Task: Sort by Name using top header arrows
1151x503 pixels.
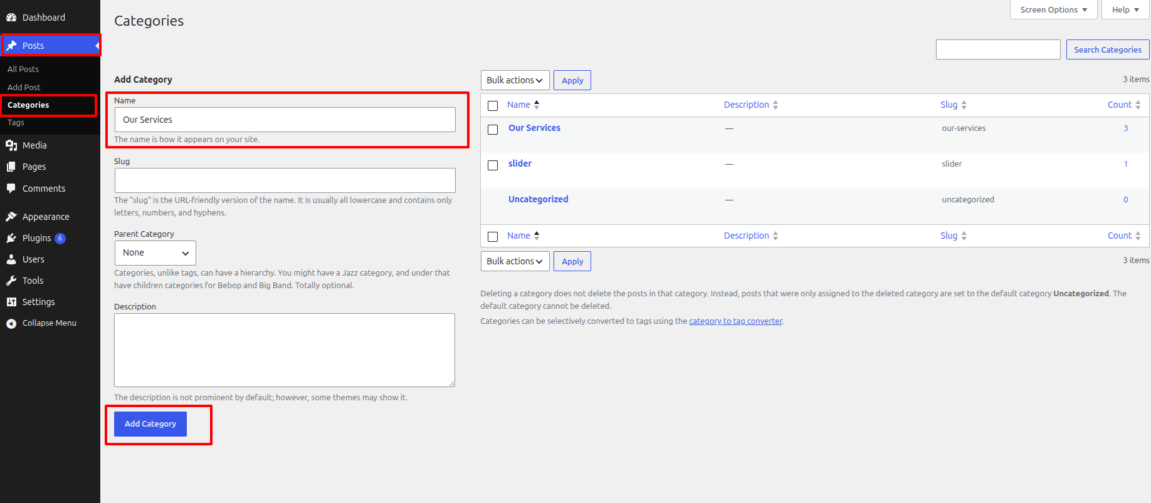Action: [x=537, y=105]
